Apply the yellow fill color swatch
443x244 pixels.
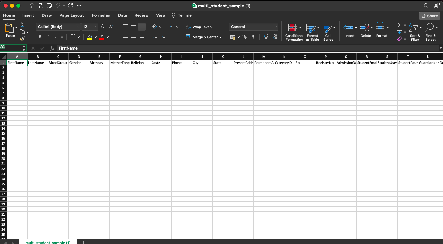[x=90, y=37]
